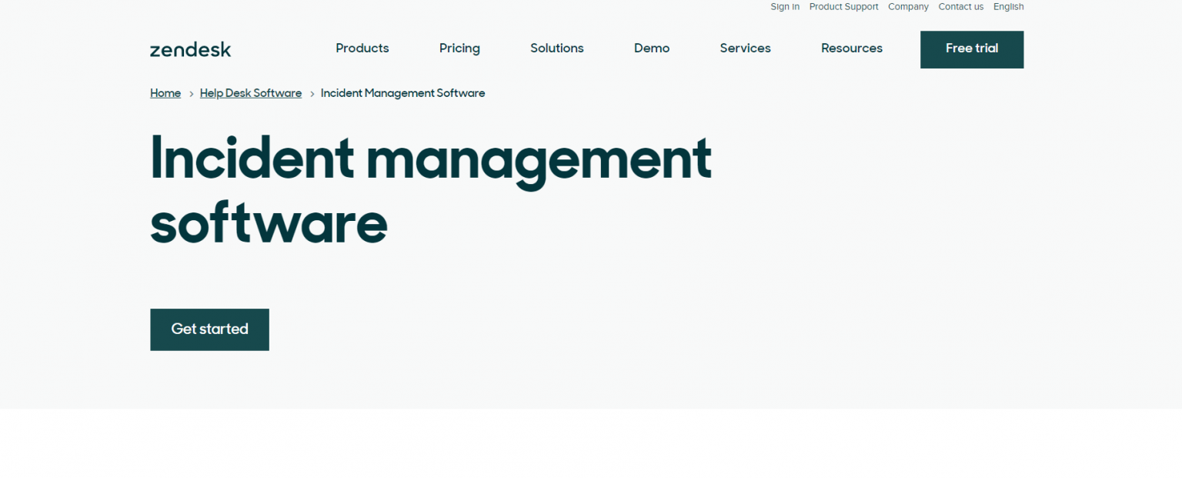Visit the Company page

(x=908, y=7)
